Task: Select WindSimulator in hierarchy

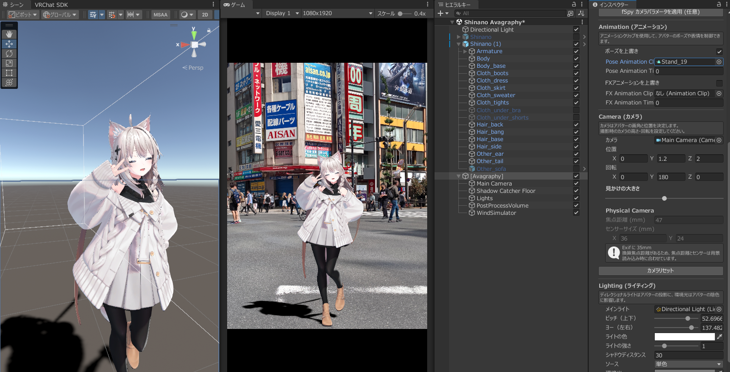Action: 496,213
